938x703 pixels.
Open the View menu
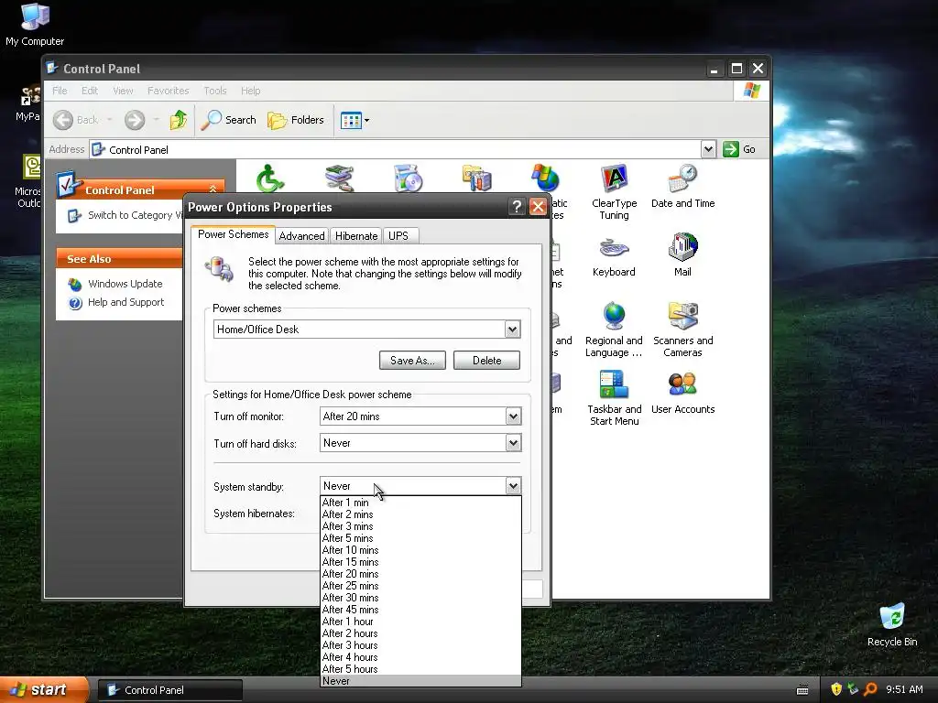click(123, 91)
